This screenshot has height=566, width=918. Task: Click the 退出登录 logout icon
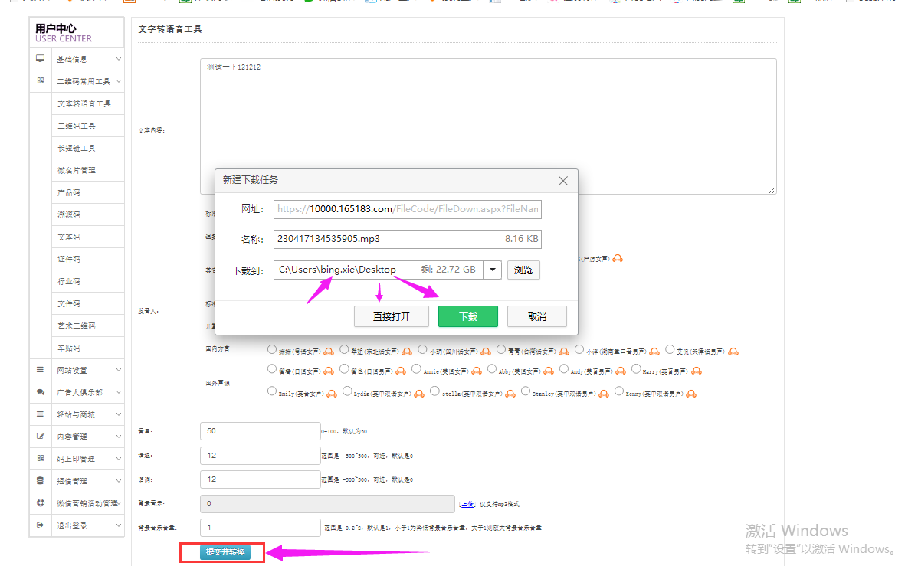[40, 525]
